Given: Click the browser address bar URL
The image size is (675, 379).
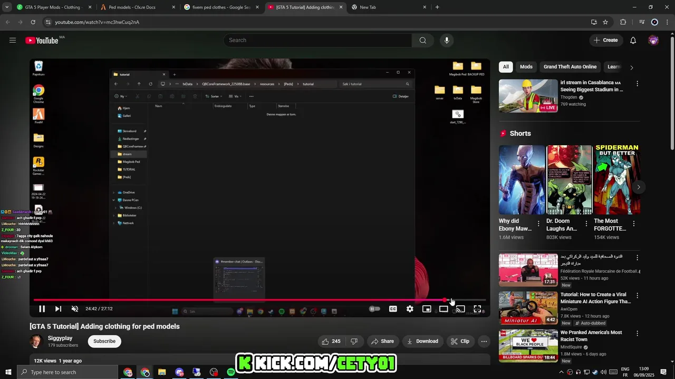Looking at the screenshot, I should pyautogui.click(x=97, y=22).
